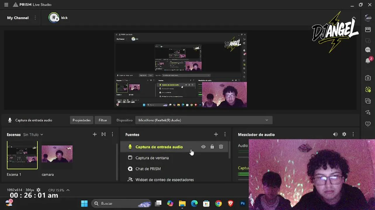This screenshot has height=210, width=375.
Task: Click Propiedades button
Action: click(x=81, y=120)
